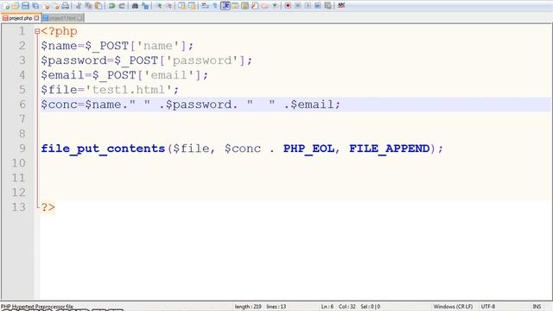Click on the 'password' string in line 3
This screenshot has width=553, height=311.
tap(202, 60)
